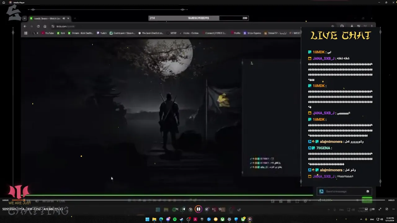This screenshot has height=223, width=397.
Task: Open the more options ellipsis menu
Action: 394,209
